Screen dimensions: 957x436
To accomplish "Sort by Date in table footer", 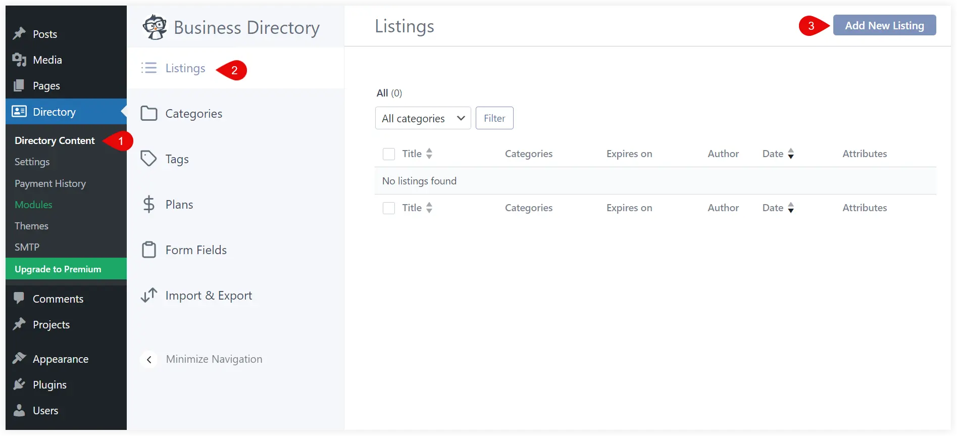I will 791,208.
